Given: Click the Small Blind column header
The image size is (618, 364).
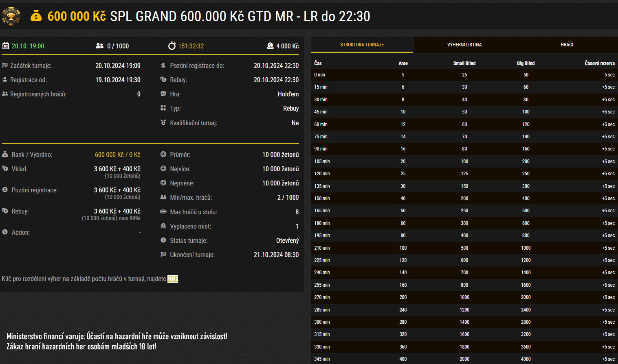Looking at the screenshot, I should [x=464, y=63].
